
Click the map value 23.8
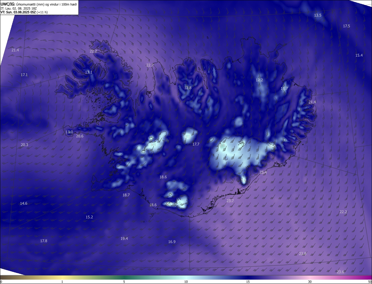(303, 254)
